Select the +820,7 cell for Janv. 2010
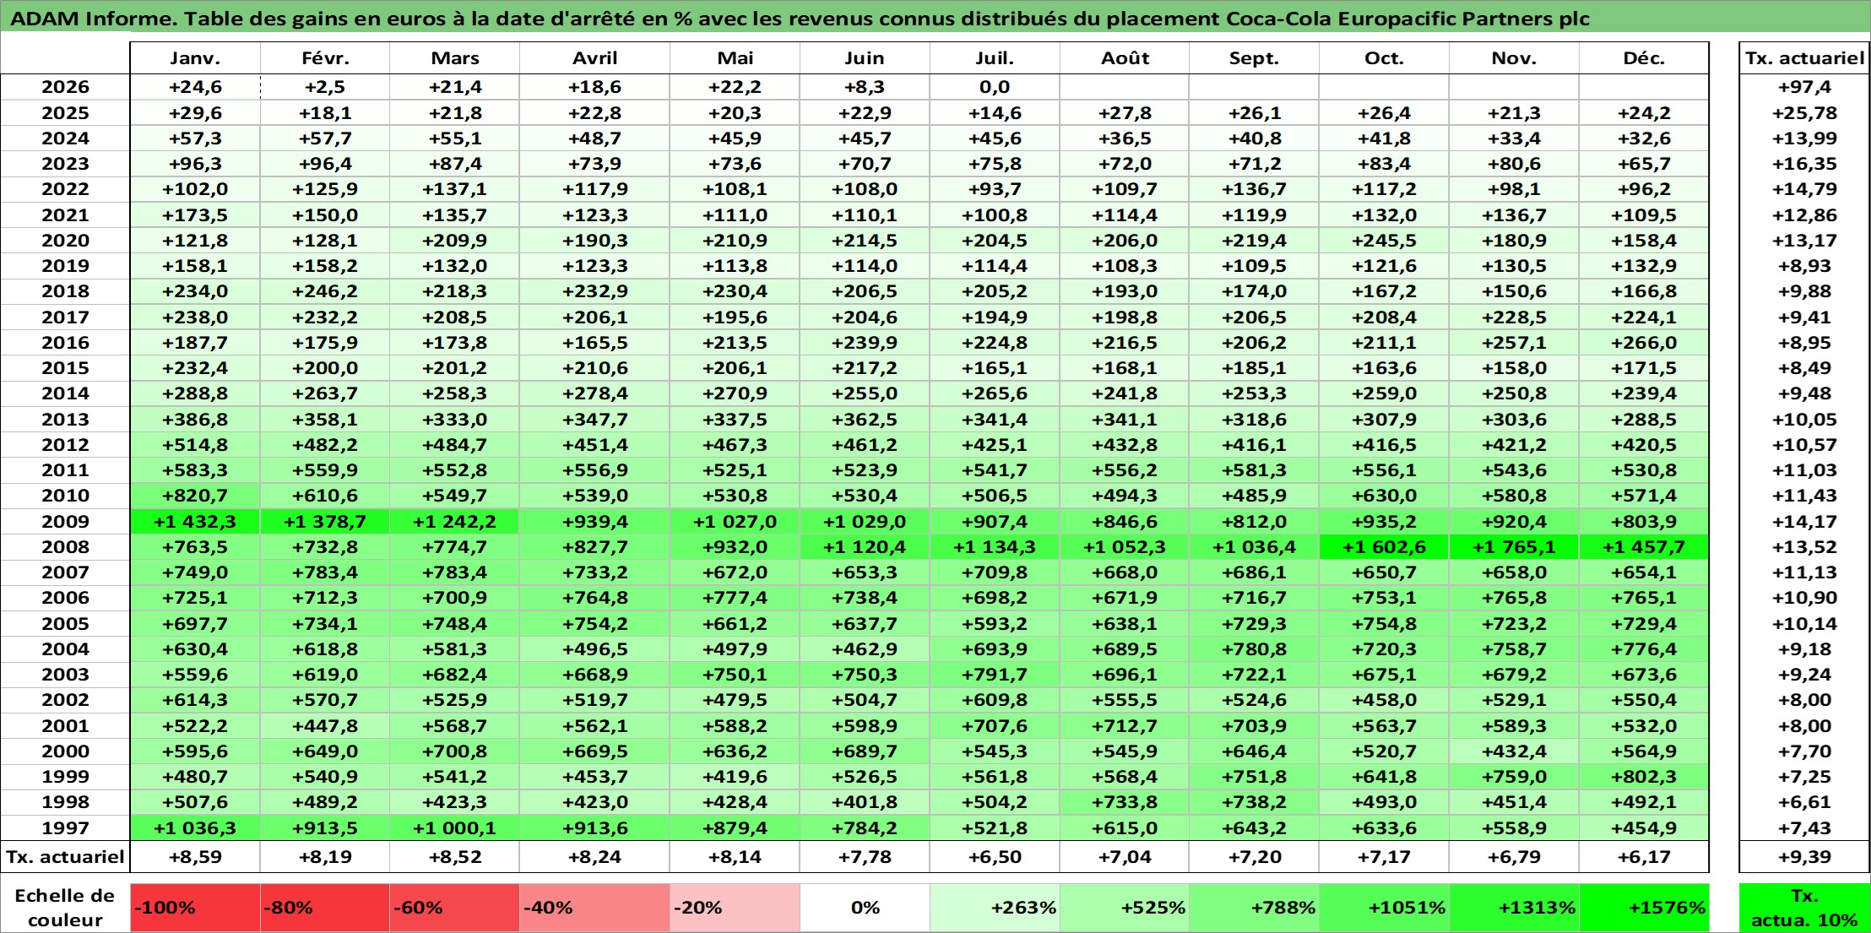Viewport: 1871px width, 933px height. coord(195,496)
